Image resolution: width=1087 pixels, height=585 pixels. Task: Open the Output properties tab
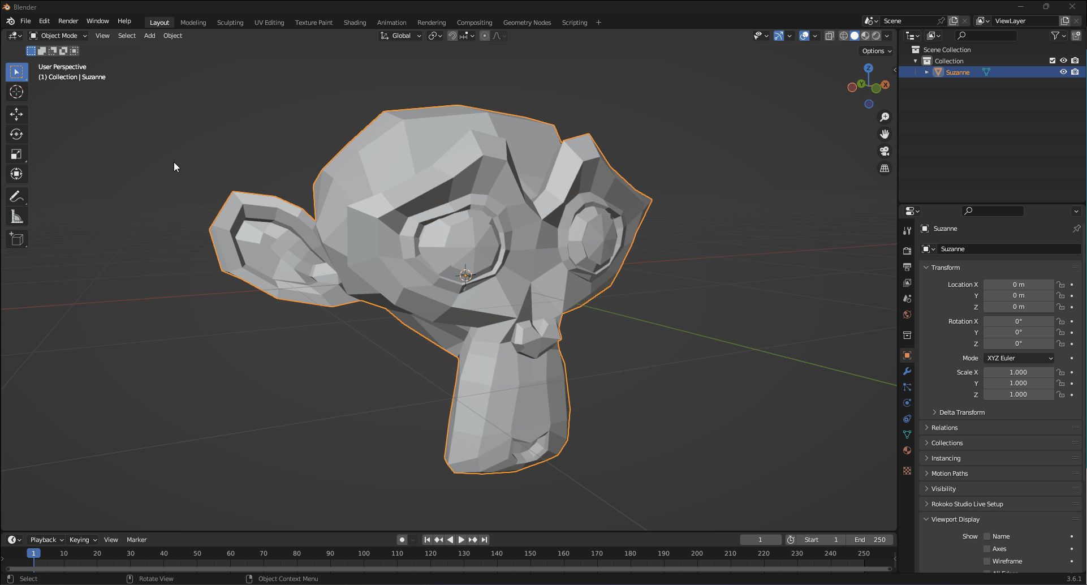[x=907, y=266]
